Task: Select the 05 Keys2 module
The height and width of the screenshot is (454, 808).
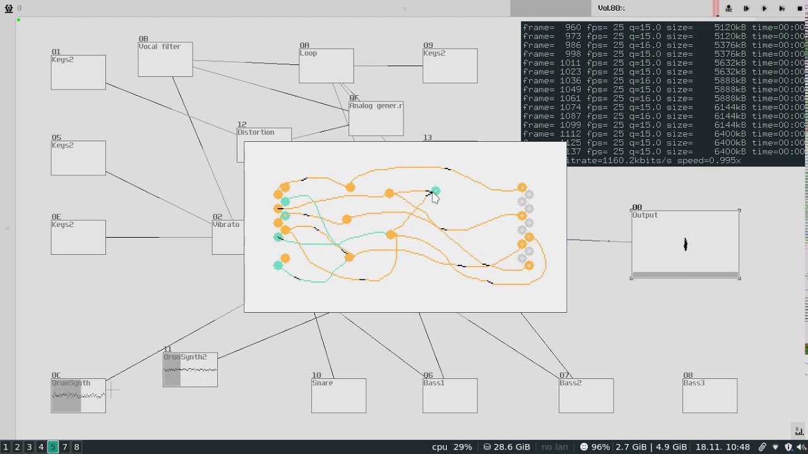Action: [78, 158]
